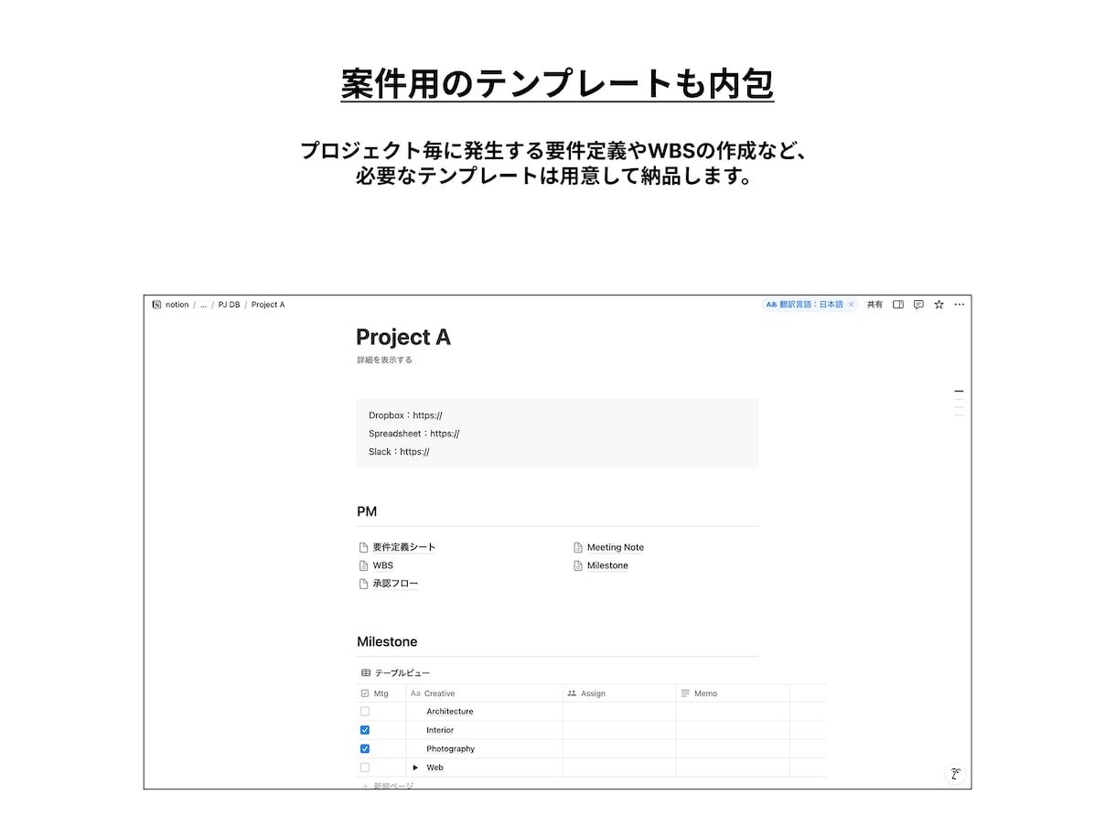Viewport: 1116px width, 837px height.
Task: Click the Slack: https:// line
Action: click(399, 452)
